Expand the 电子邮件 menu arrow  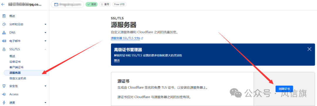coord(45,41)
